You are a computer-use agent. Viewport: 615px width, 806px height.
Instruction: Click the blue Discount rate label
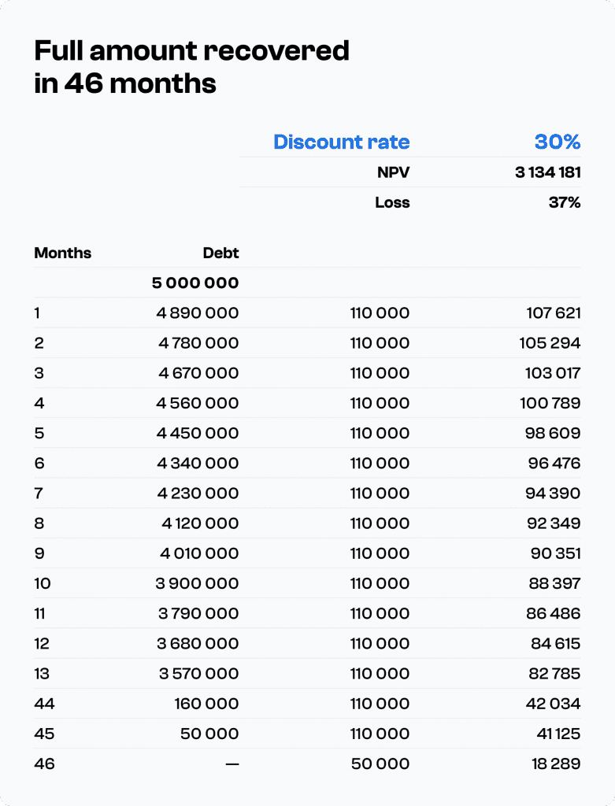point(342,142)
